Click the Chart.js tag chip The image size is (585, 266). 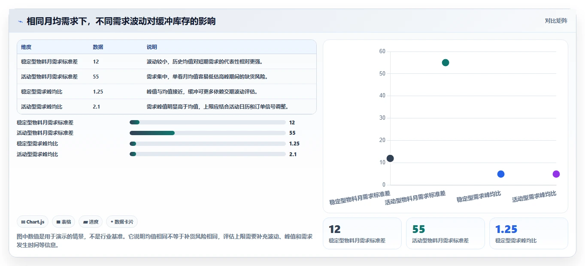coord(33,222)
